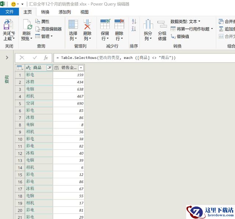Expand the queries pane with chevron
235x219 pixels.
(x=7, y=57)
